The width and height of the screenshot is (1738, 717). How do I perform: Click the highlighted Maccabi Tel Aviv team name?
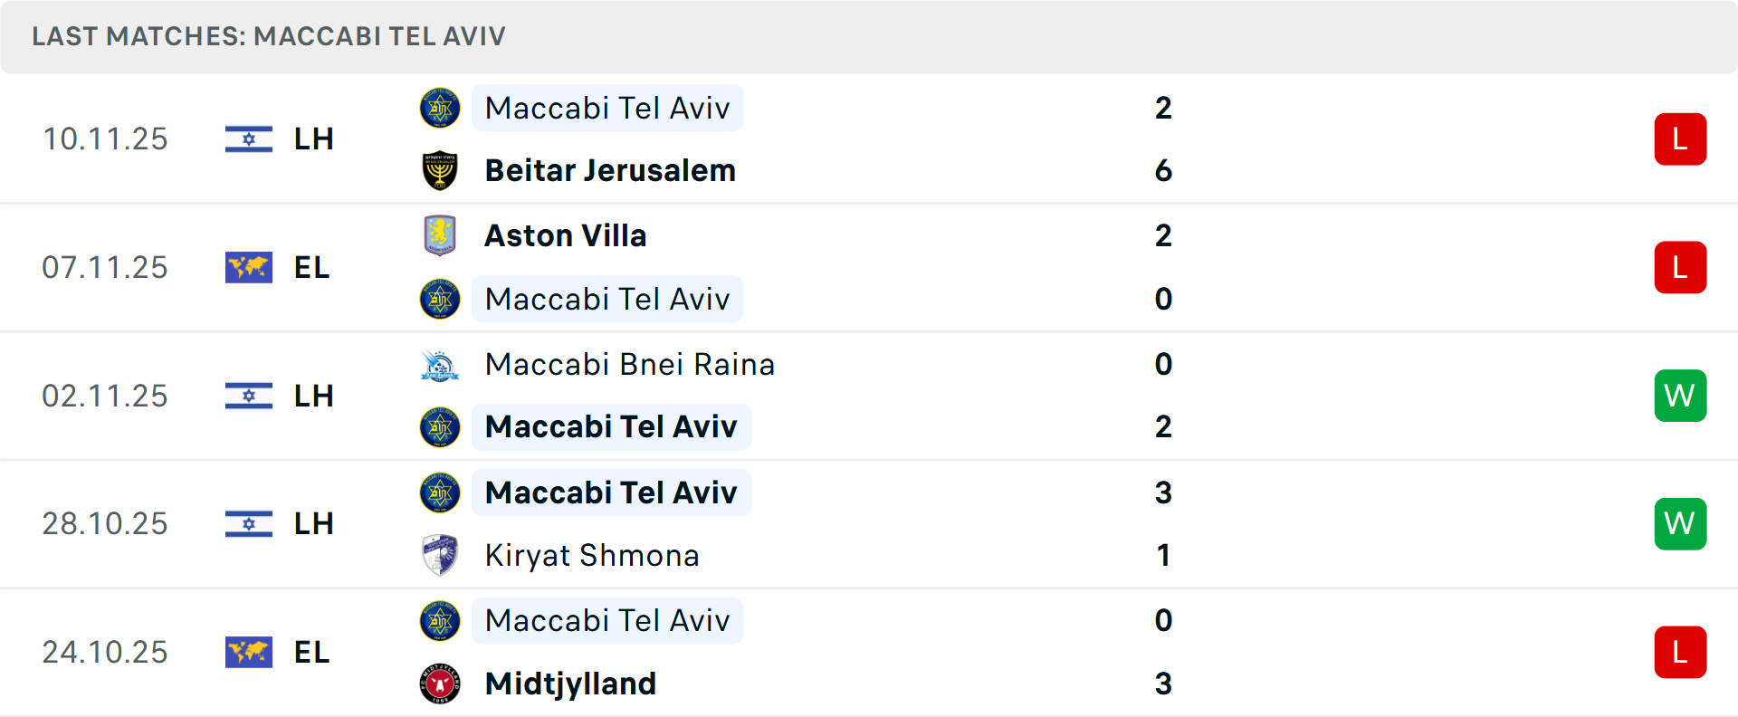click(x=607, y=108)
